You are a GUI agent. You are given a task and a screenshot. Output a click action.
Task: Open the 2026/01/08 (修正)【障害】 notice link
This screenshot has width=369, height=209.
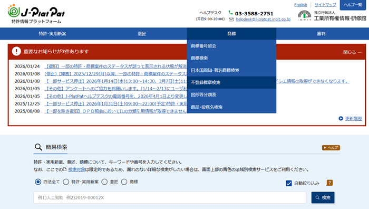[115, 74]
